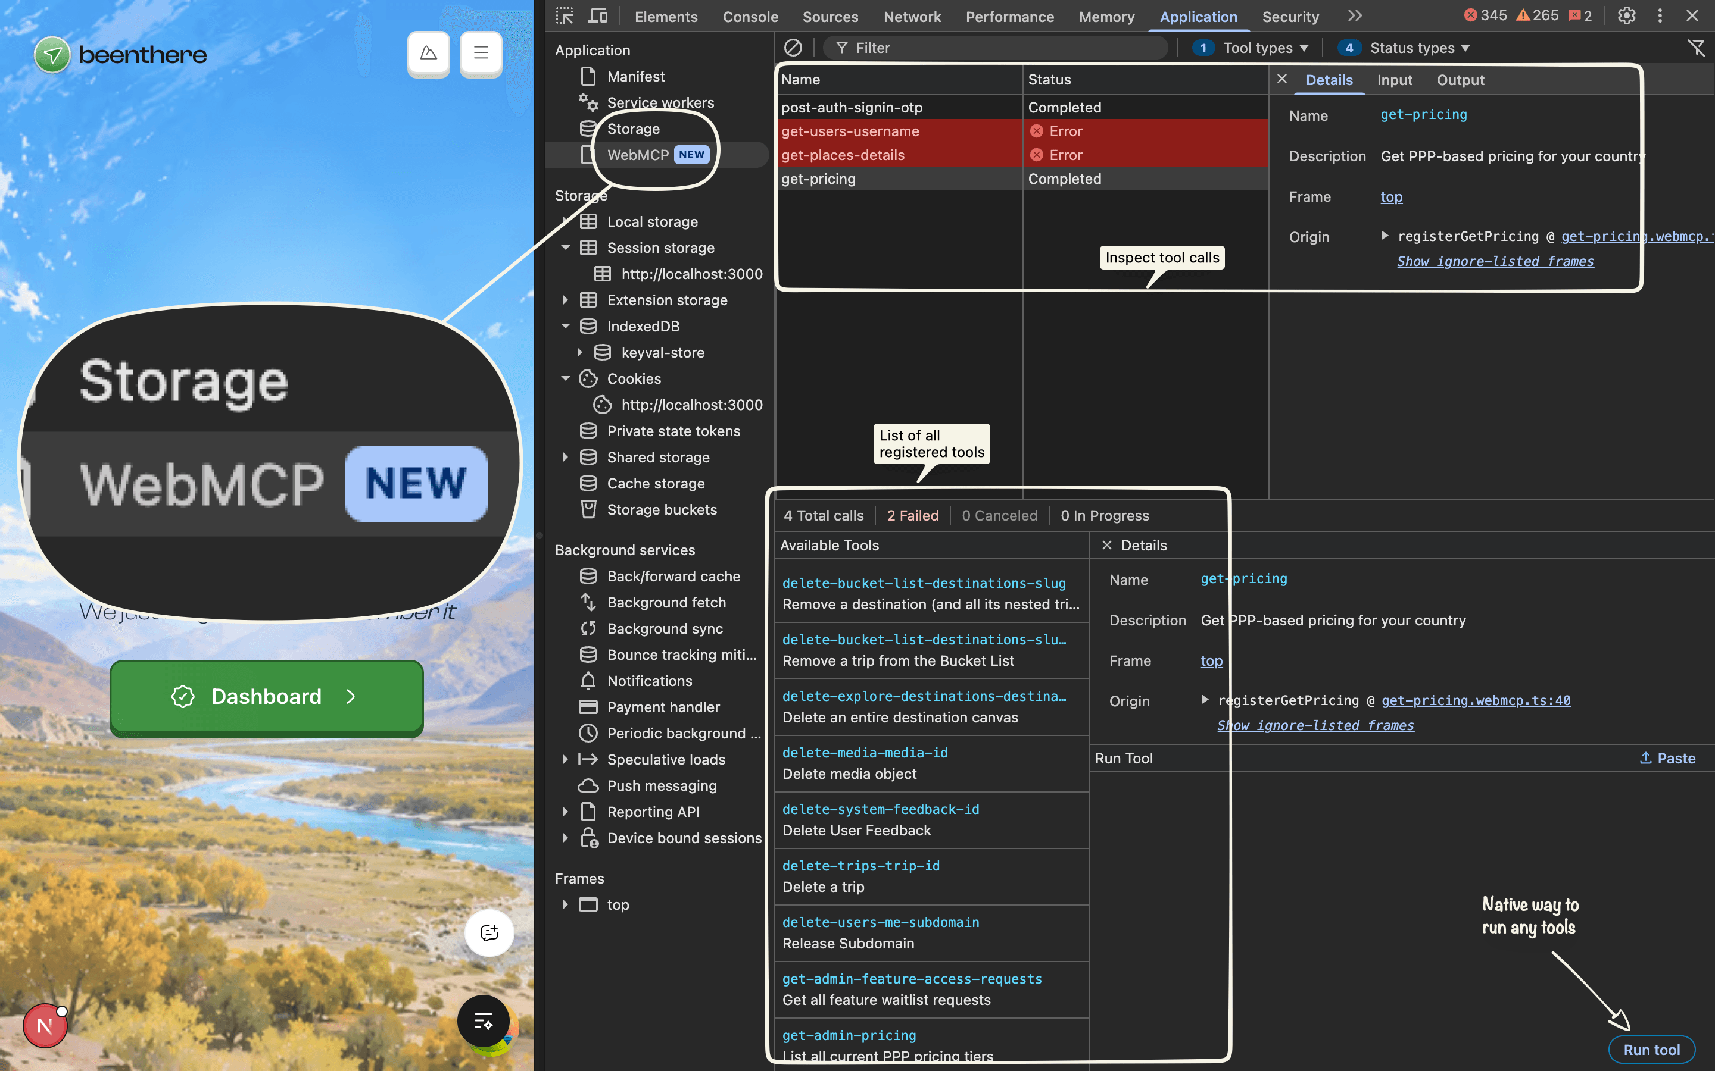Select the inspect element picker icon

coord(564,16)
